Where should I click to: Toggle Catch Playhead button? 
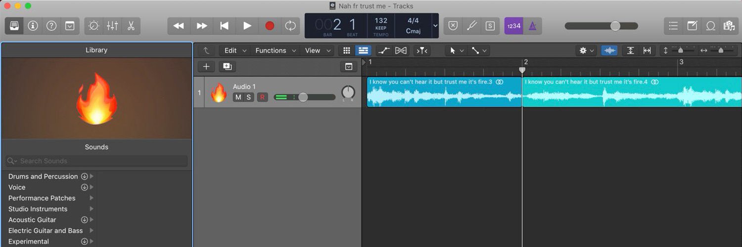tap(421, 50)
